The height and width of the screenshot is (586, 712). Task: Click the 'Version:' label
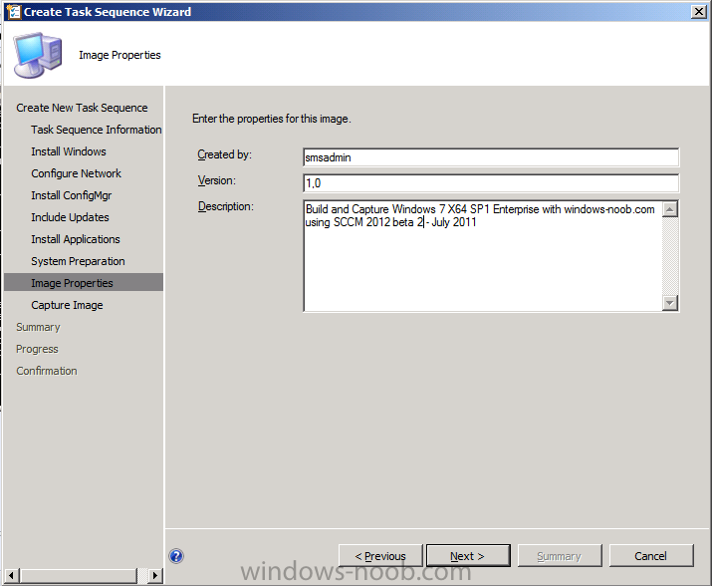click(x=217, y=180)
